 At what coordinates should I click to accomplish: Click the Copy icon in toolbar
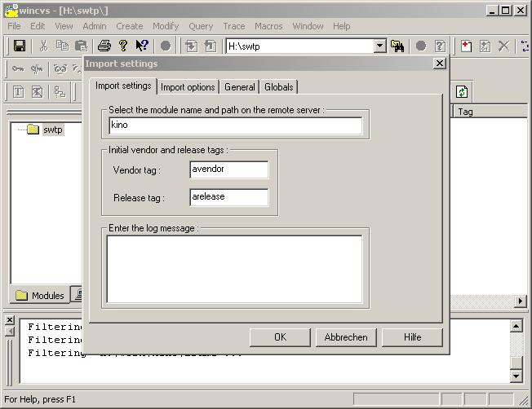point(63,46)
